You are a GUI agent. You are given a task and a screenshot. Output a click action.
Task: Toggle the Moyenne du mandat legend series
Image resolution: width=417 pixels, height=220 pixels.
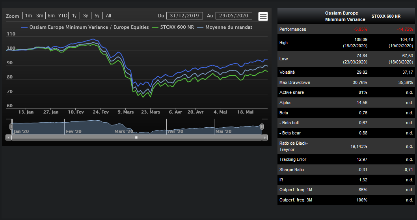coord(225,27)
